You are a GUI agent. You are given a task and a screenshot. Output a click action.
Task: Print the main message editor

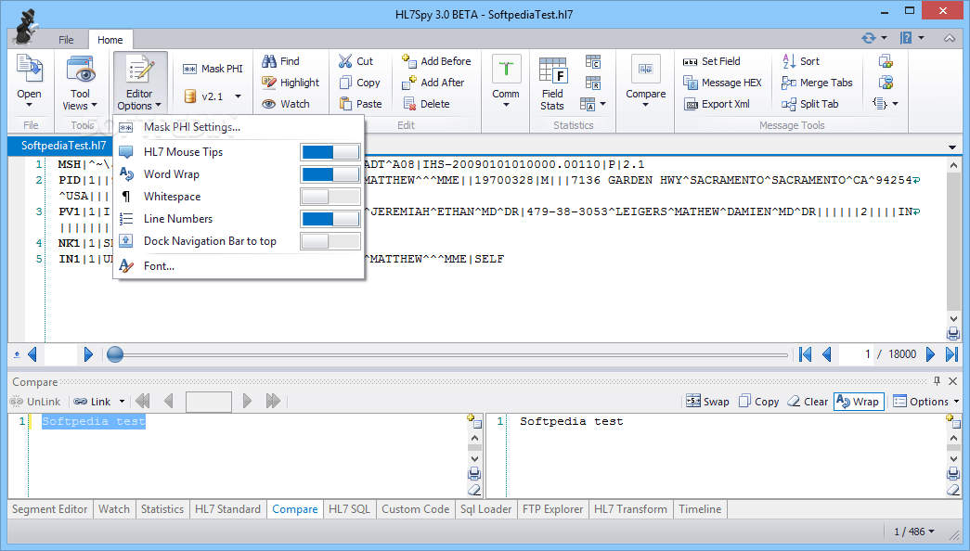pyautogui.click(x=953, y=335)
